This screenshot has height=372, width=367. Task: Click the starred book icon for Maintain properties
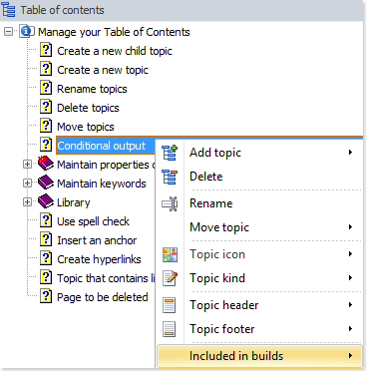(46, 164)
